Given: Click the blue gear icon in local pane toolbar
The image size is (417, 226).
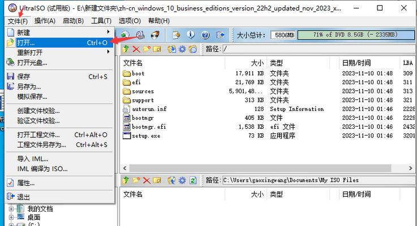Looking at the screenshot, I should click(182, 180).
